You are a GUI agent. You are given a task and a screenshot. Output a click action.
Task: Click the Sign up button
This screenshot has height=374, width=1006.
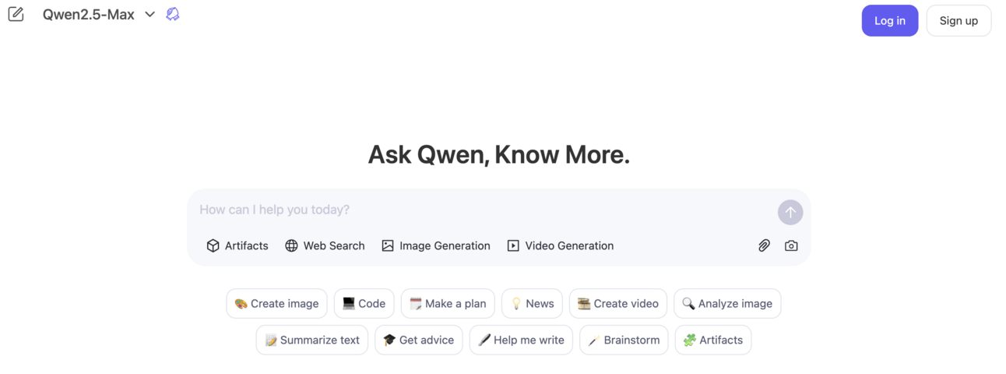(959, 21)
